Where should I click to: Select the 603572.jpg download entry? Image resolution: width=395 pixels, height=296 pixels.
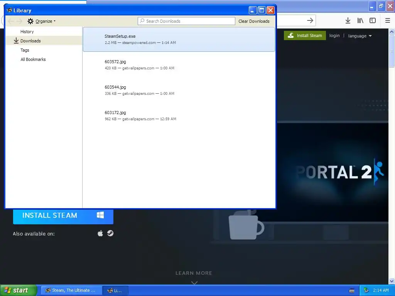point(179,65)
